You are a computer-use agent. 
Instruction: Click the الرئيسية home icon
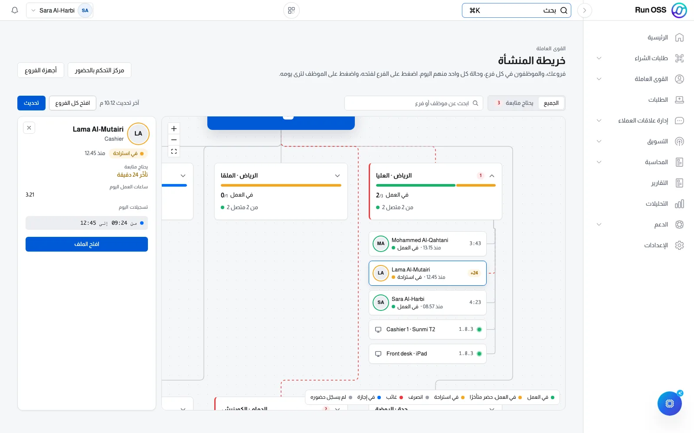(680, 38)
